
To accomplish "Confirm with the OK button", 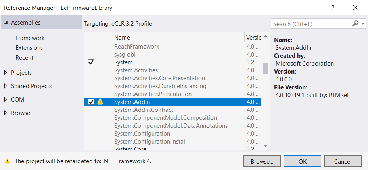I will pyautogui.click(x=303, y=161).
